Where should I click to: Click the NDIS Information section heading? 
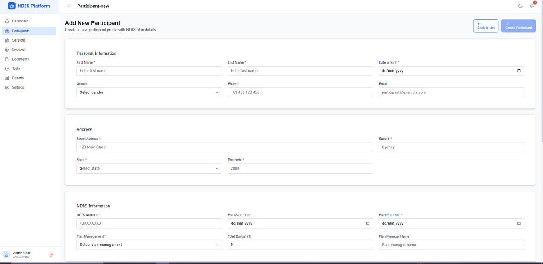tap(93, 206)
